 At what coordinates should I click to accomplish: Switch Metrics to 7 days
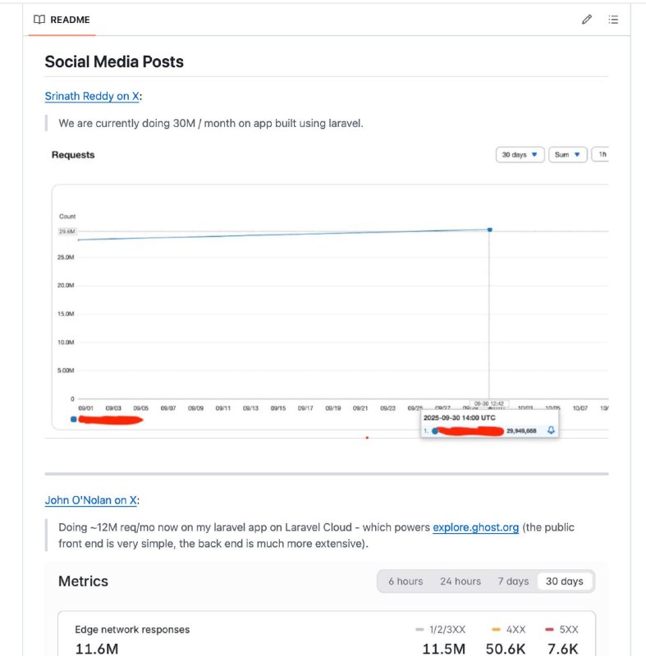pos(513,581)
